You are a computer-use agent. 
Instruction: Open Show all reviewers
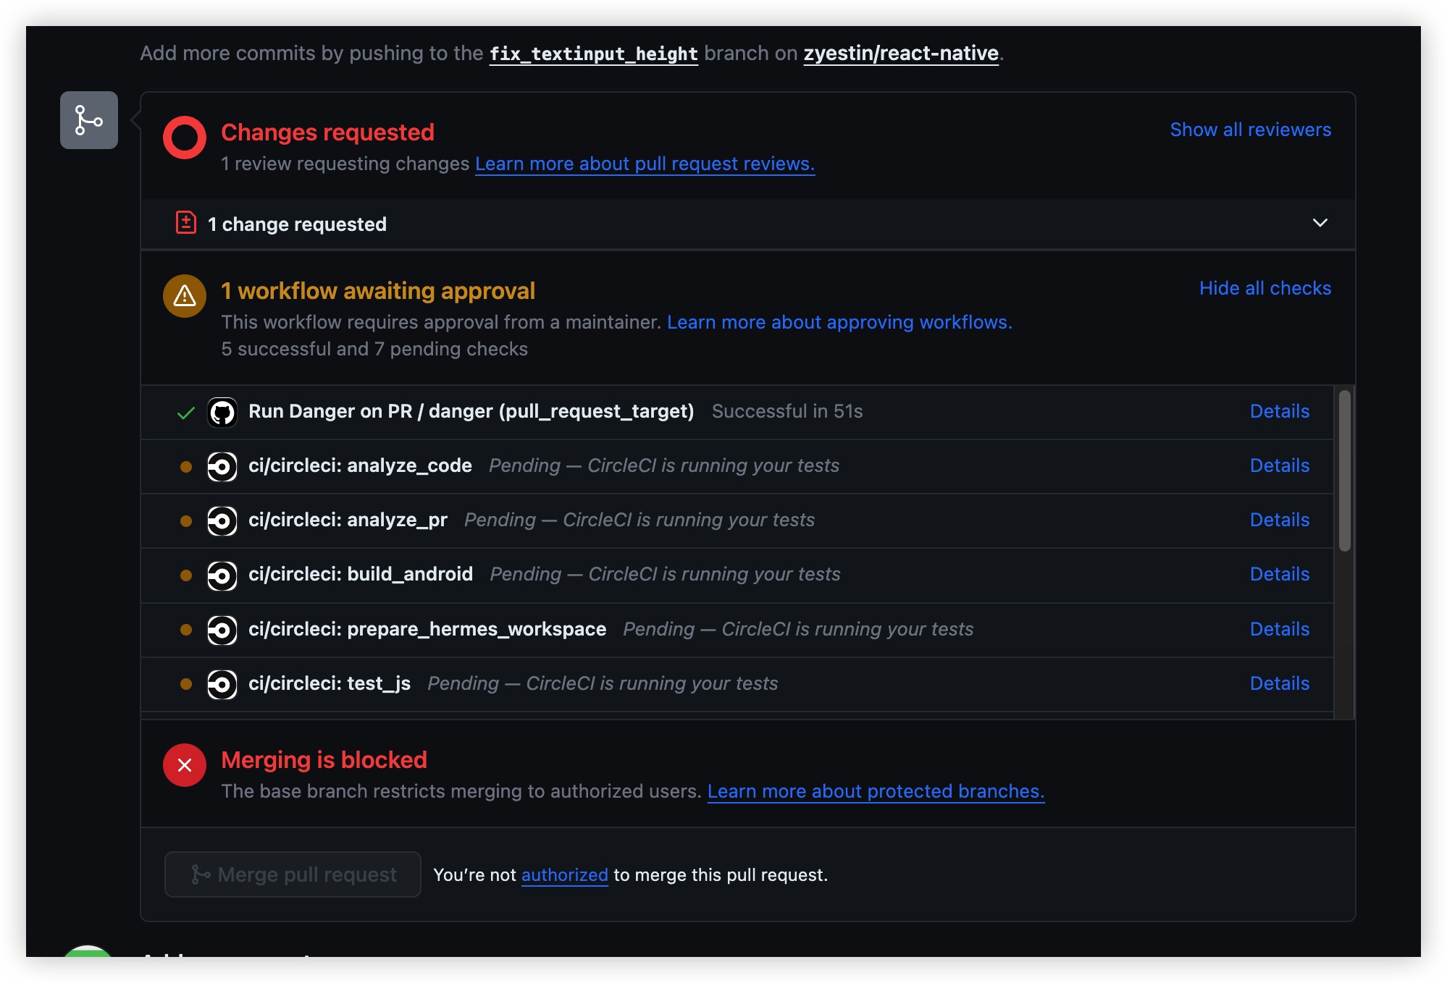pyautogui.click(x=1250, y=130)
